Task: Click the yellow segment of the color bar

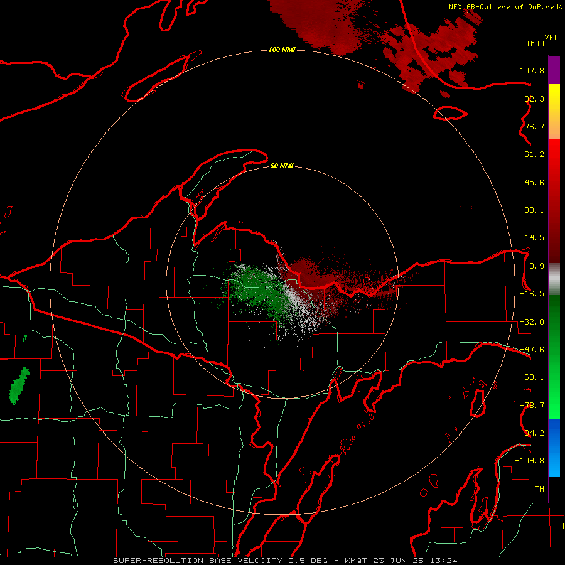Action: (554, 101)
